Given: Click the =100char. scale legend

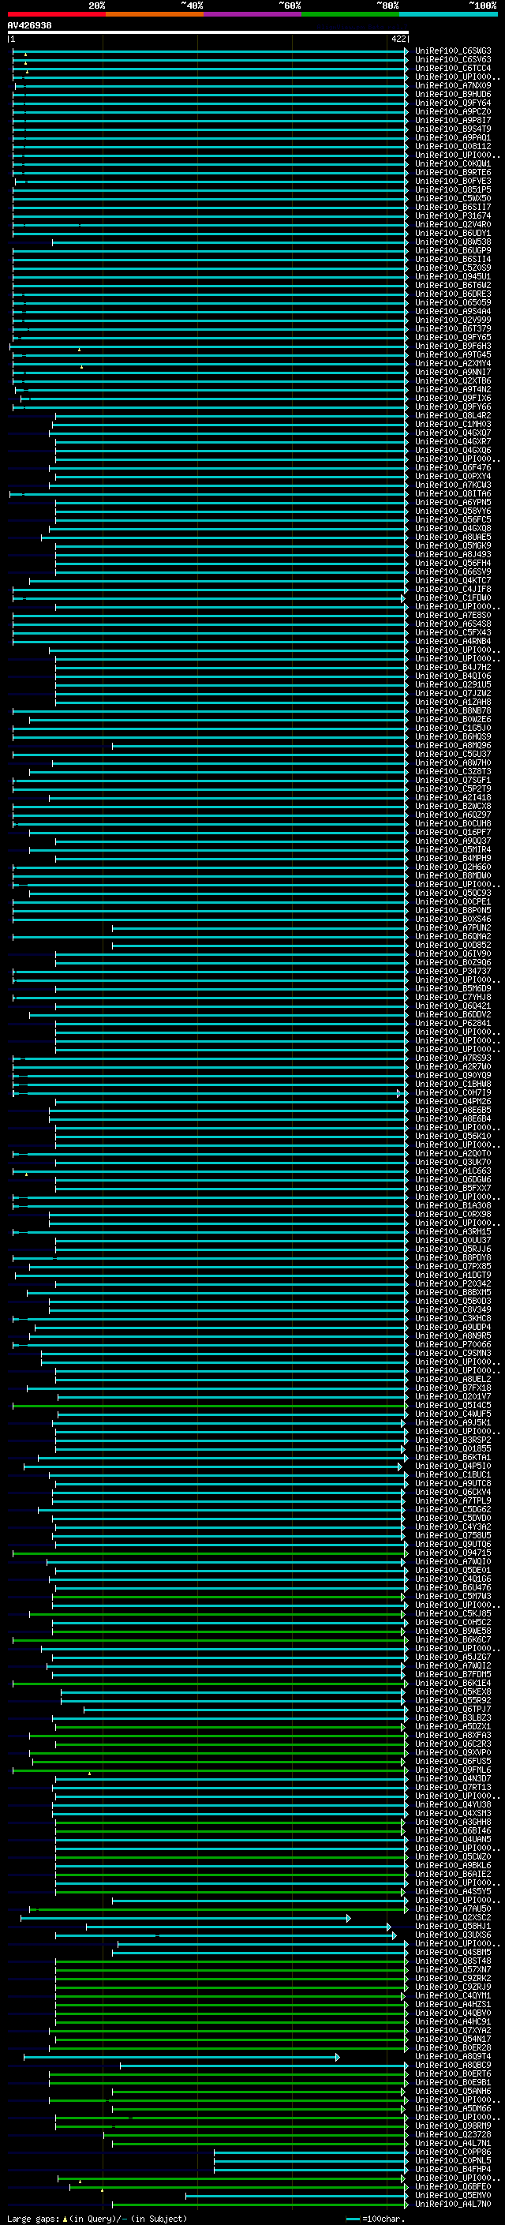Looking at the screenshot, I should (x=376, y=2219).
